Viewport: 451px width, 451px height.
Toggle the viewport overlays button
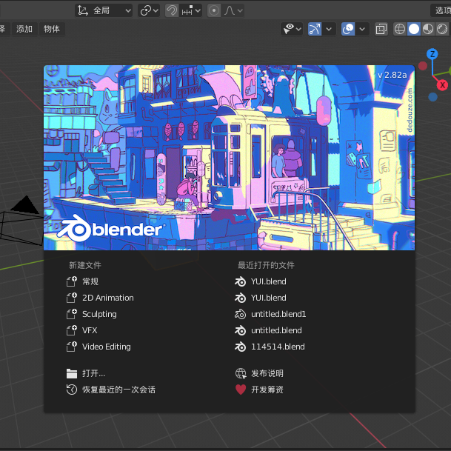(348, 29)
